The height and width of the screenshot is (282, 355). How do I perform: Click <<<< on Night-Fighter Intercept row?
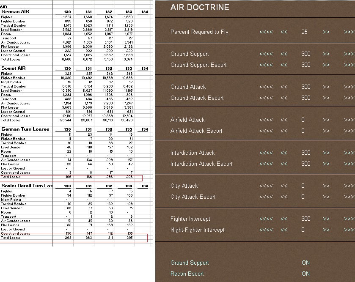pos(266,230)
